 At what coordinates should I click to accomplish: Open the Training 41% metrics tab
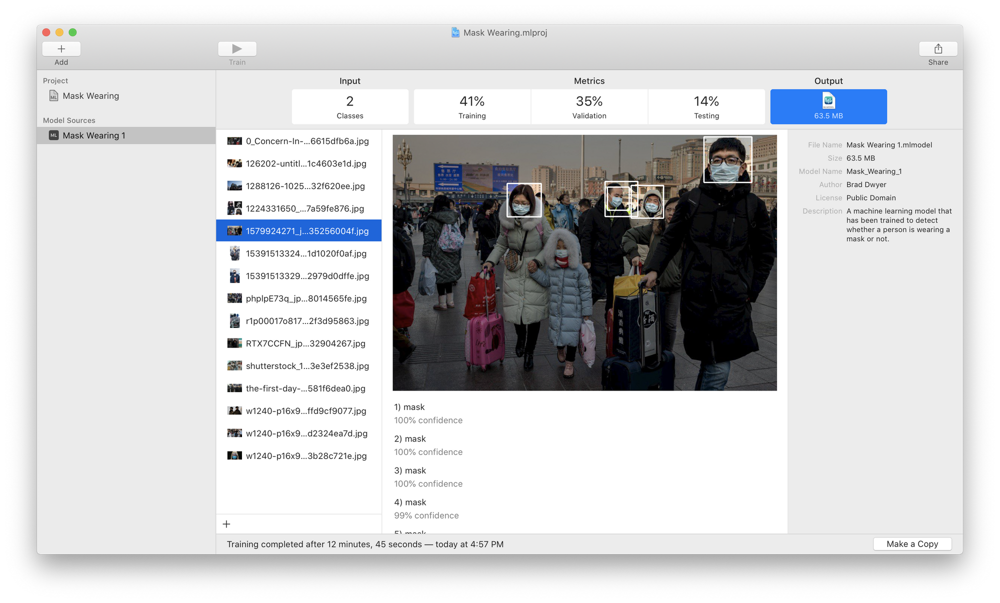[472, 107]
